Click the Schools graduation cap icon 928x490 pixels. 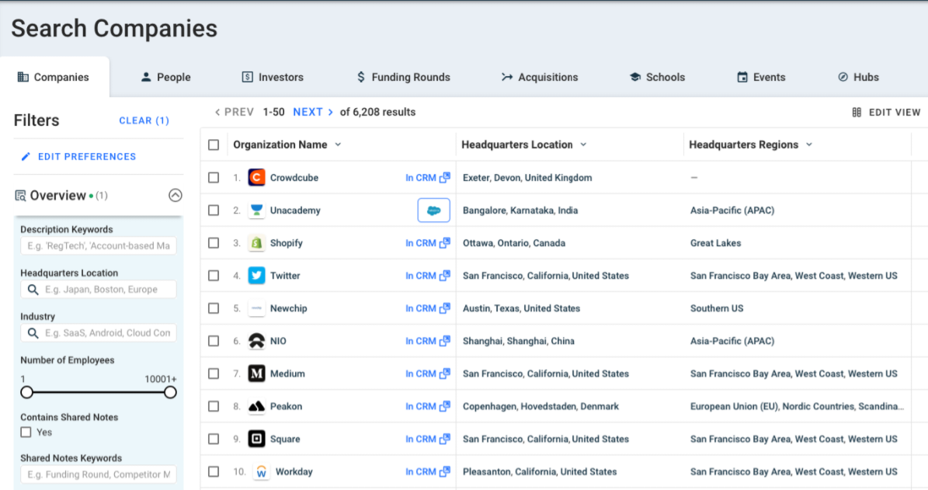[635, 77]
